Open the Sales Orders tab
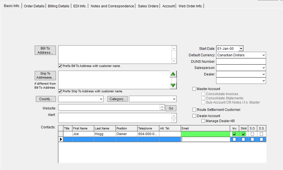 coord(148,6)
